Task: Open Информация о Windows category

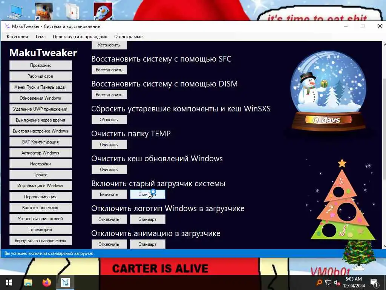Action: click(41, 186)
